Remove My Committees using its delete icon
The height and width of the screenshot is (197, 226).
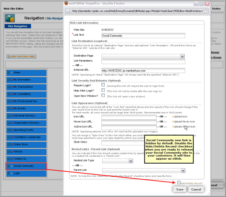[11, 94]
